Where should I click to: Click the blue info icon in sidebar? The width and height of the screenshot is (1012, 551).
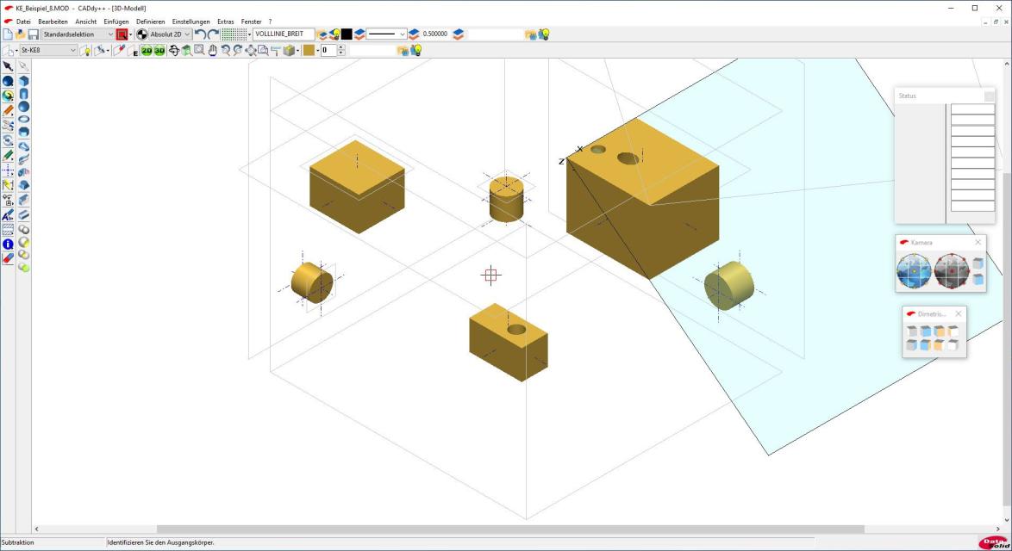point(8,245)
